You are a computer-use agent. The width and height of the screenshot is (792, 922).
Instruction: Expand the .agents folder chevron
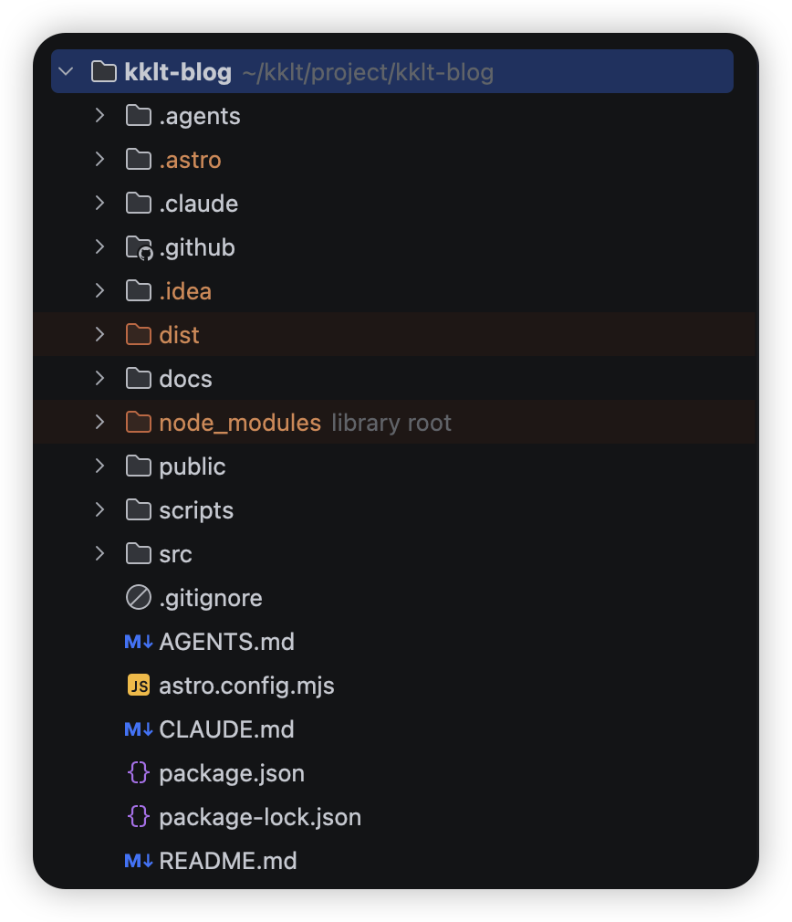[x=99, y=115]
